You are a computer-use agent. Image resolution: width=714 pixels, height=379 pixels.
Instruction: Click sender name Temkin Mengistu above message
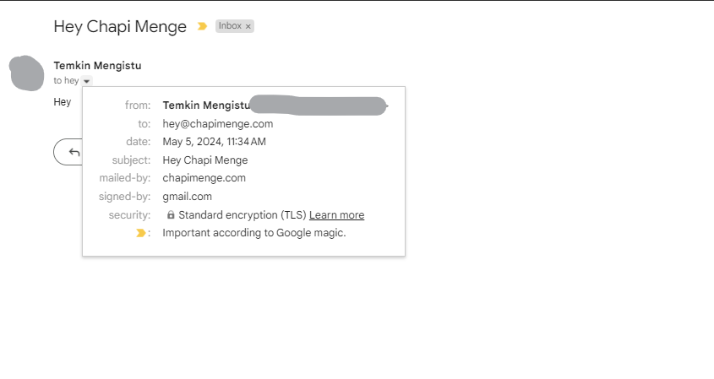click(97, 66)
